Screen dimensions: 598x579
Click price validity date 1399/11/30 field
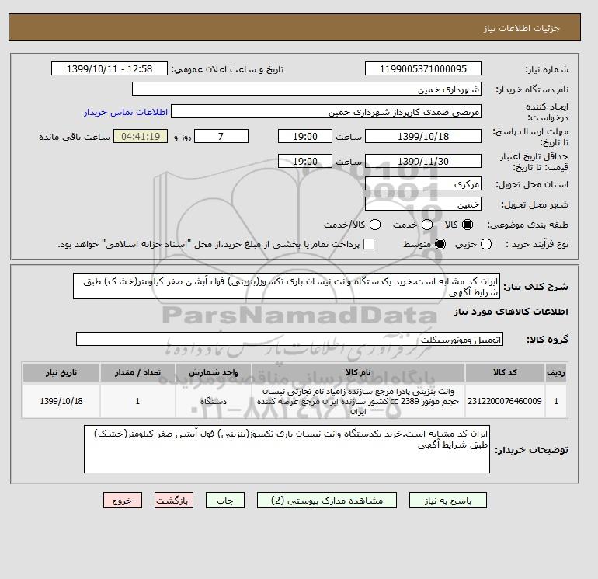[423, 161]
